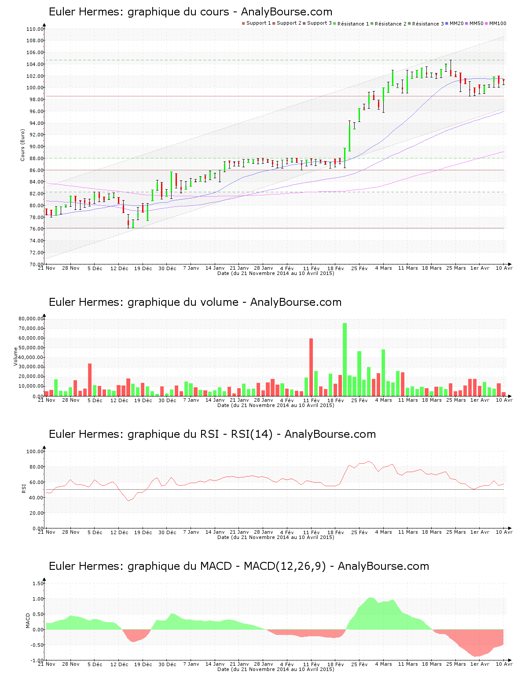Click the 70.00 value on price axis

[x=36, y=264]
